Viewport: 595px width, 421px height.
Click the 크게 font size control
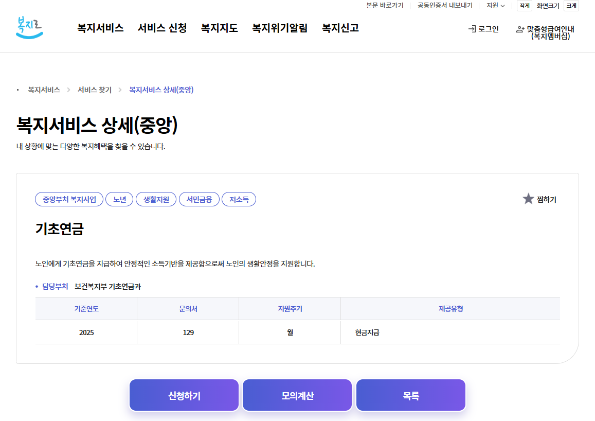[571, 6]
